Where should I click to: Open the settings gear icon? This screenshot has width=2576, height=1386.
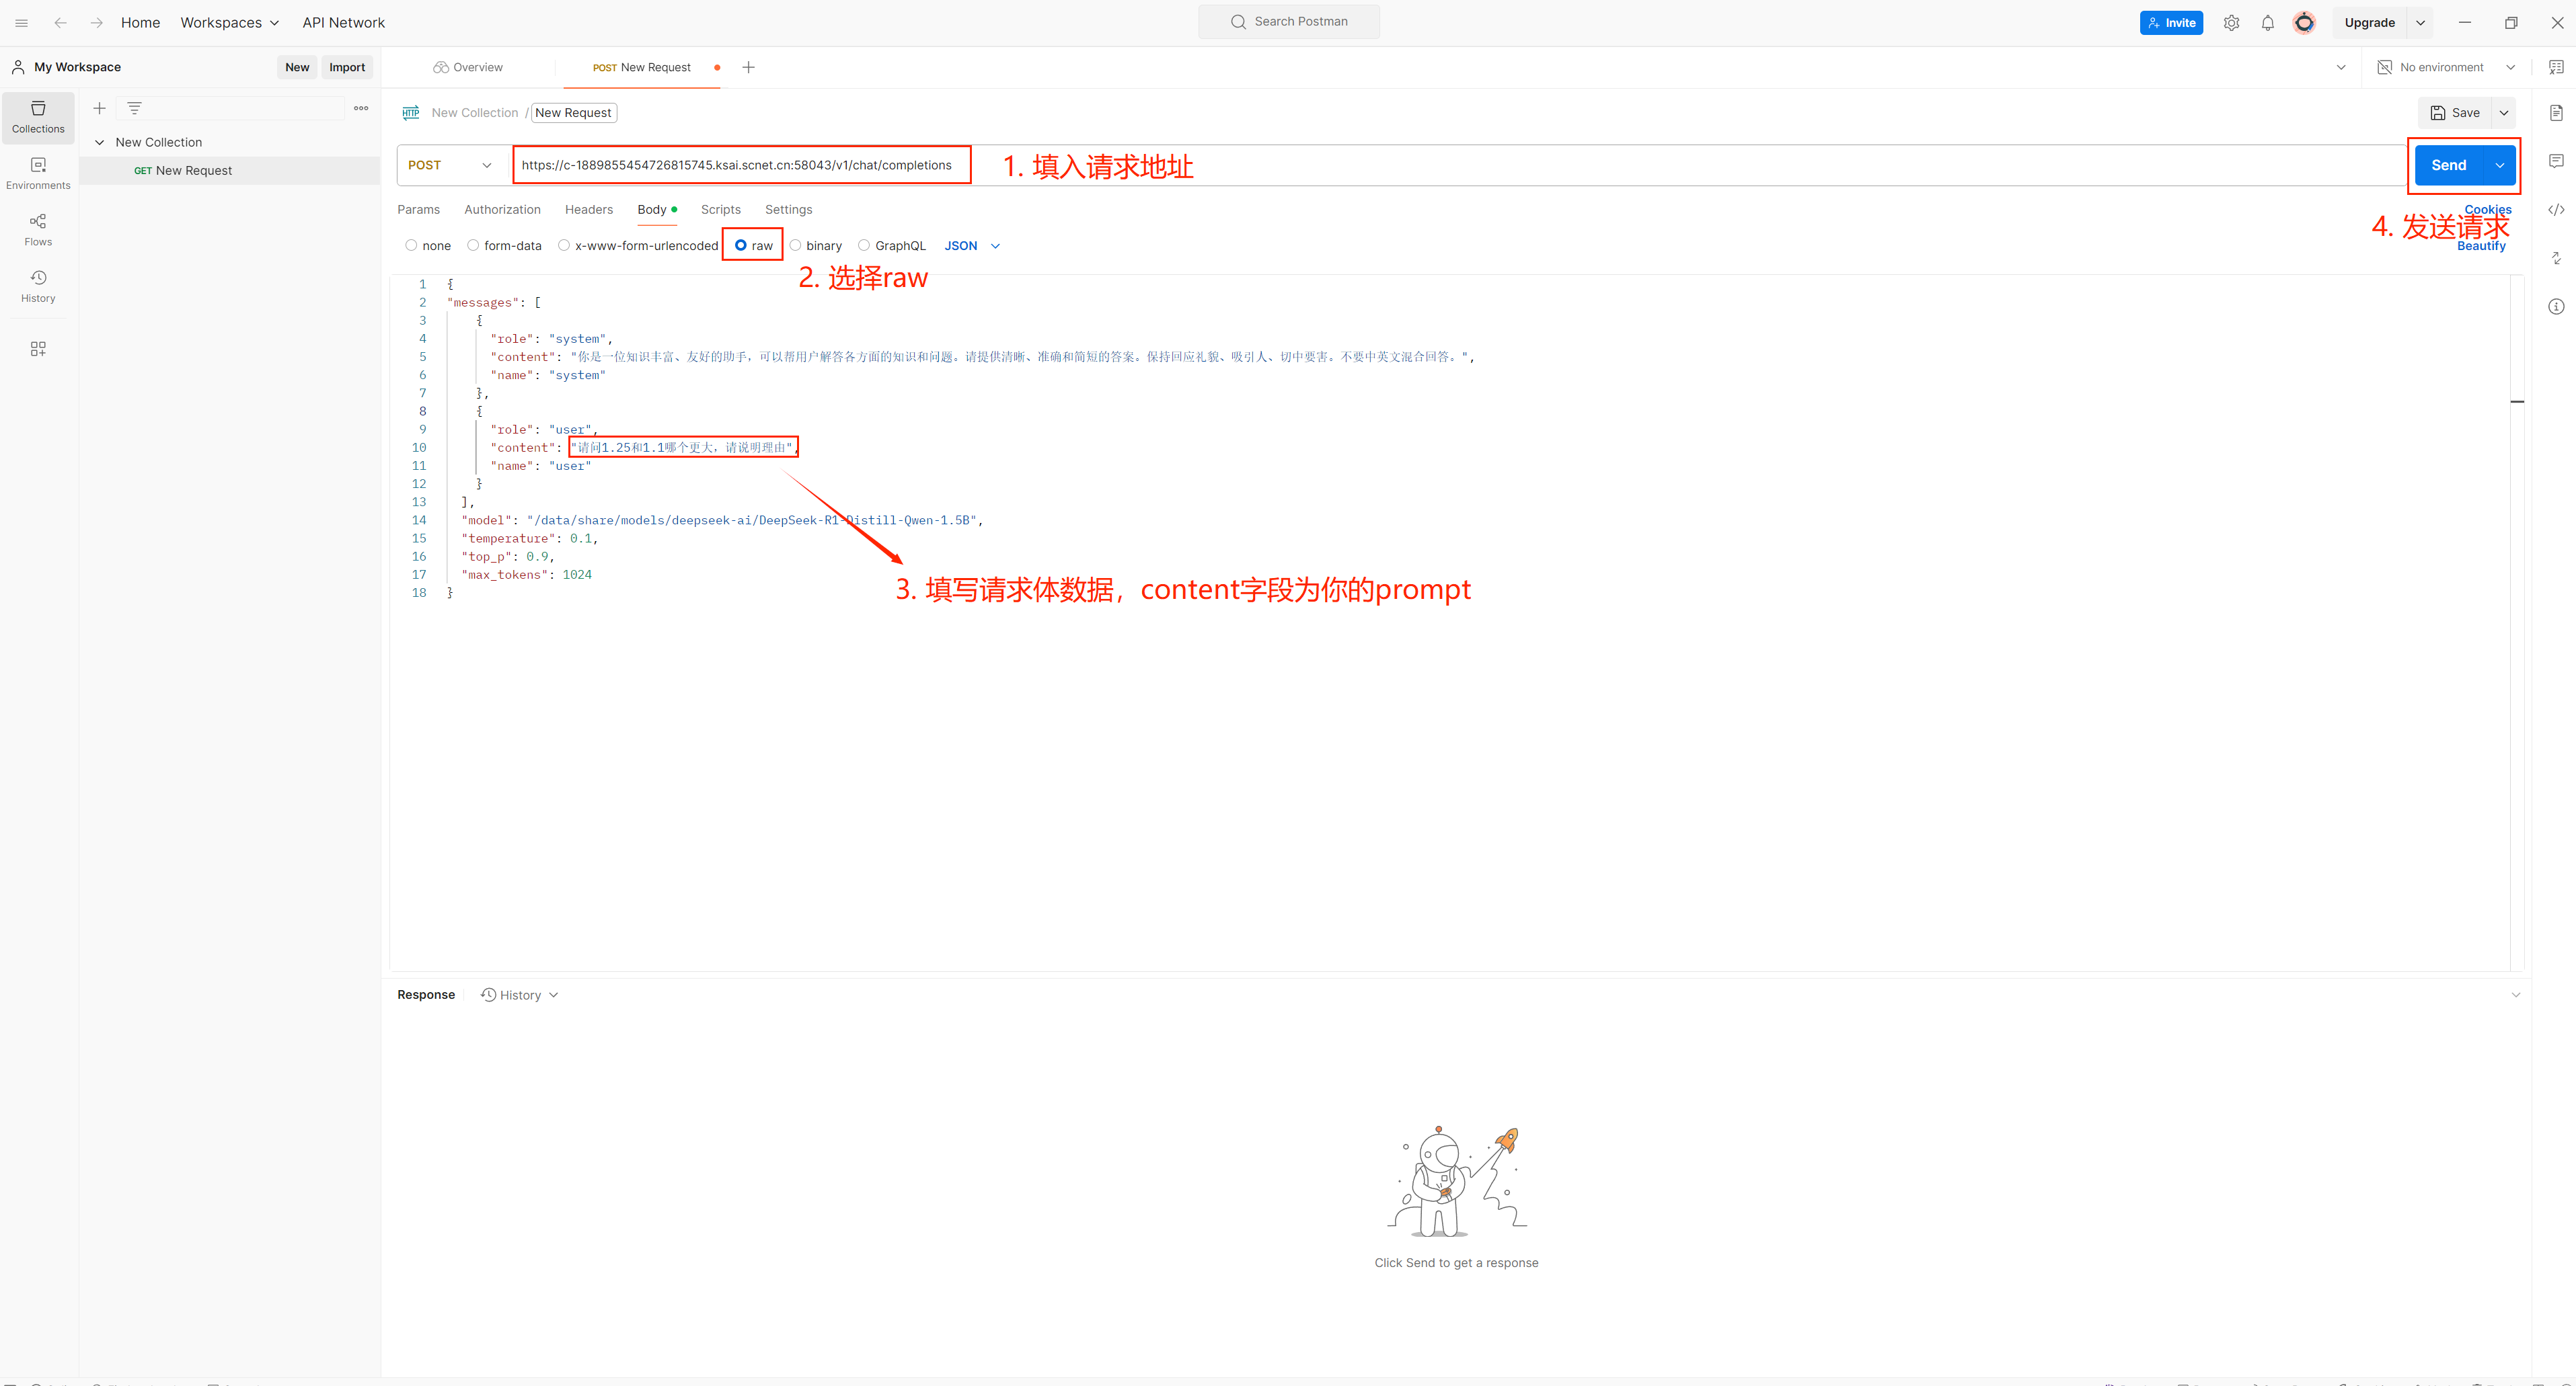click(x=2231, y=23)
